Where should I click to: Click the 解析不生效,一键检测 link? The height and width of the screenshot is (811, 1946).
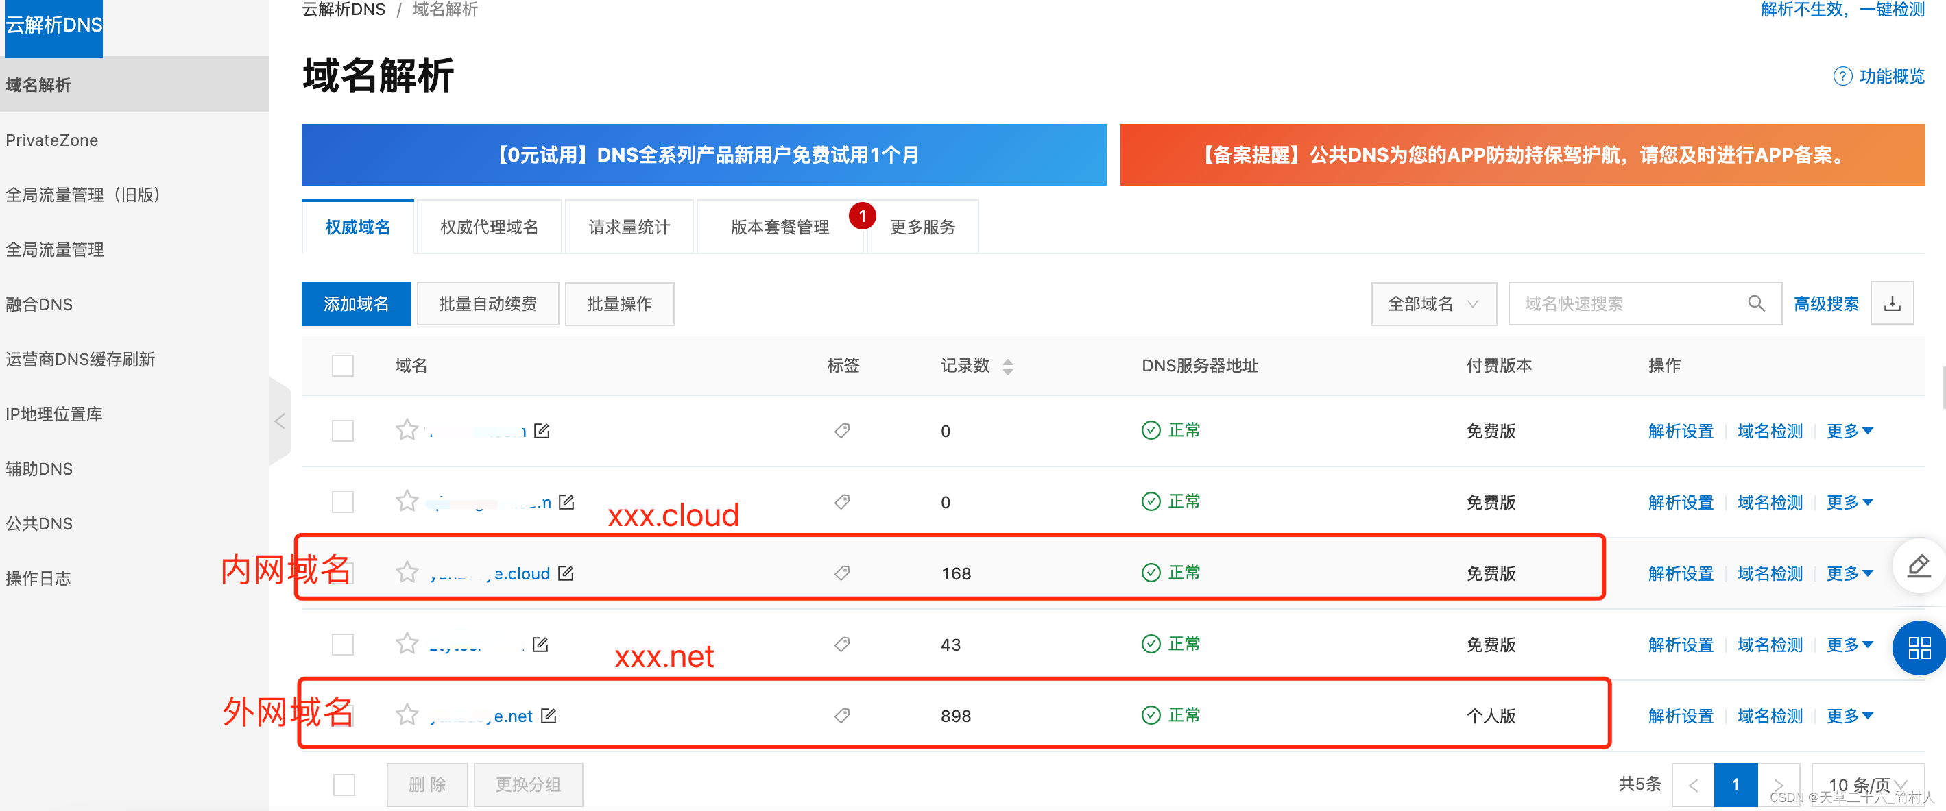[1842, 9]
